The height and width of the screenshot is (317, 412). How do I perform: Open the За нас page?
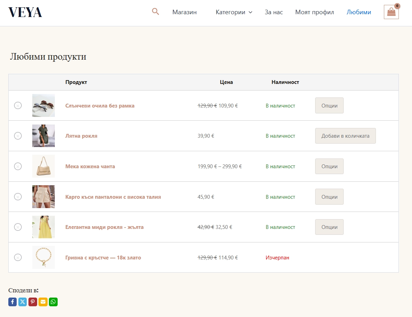(274, 12)
